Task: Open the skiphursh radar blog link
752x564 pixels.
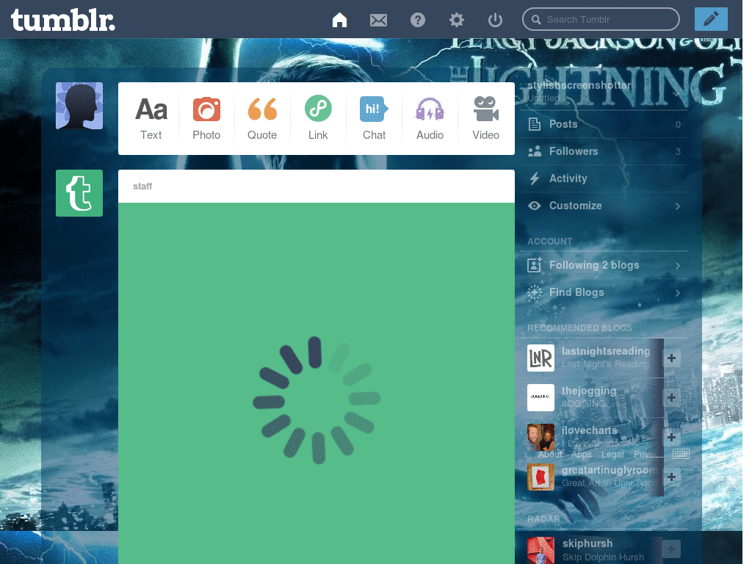Action: [587, 543]
